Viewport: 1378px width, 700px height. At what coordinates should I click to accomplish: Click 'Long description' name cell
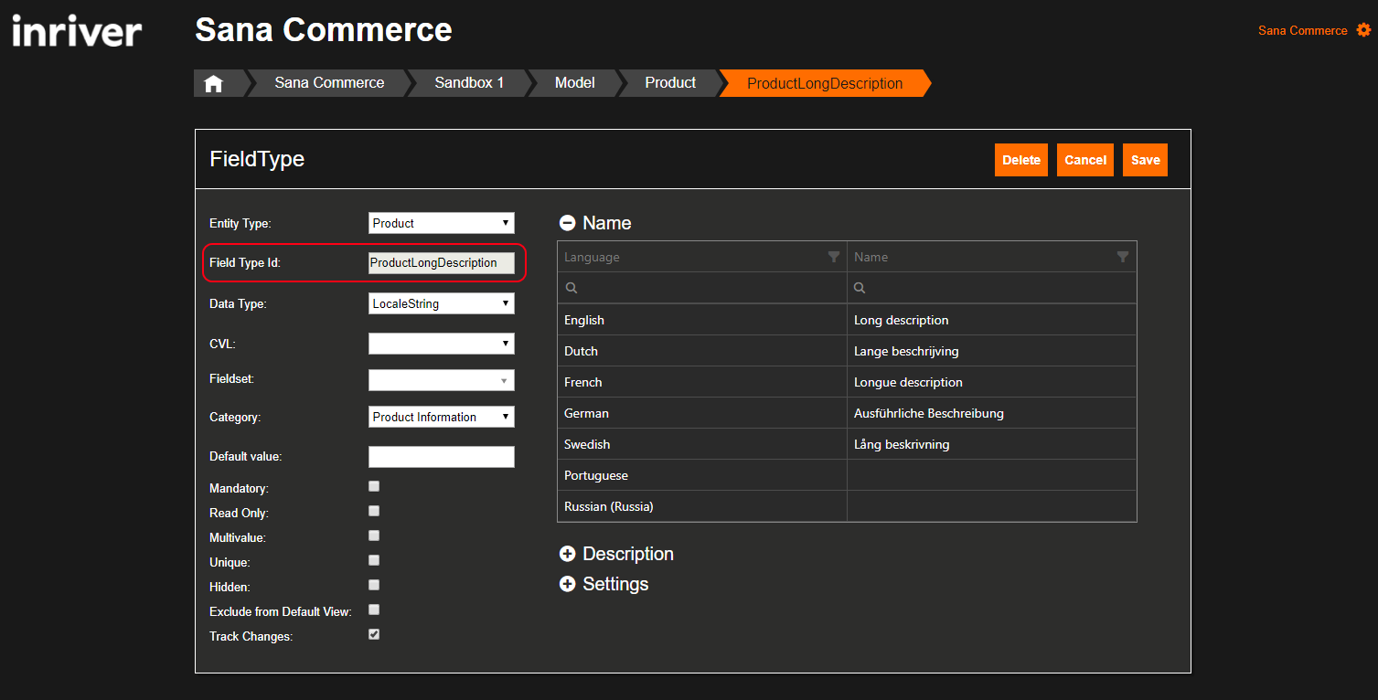992,320
